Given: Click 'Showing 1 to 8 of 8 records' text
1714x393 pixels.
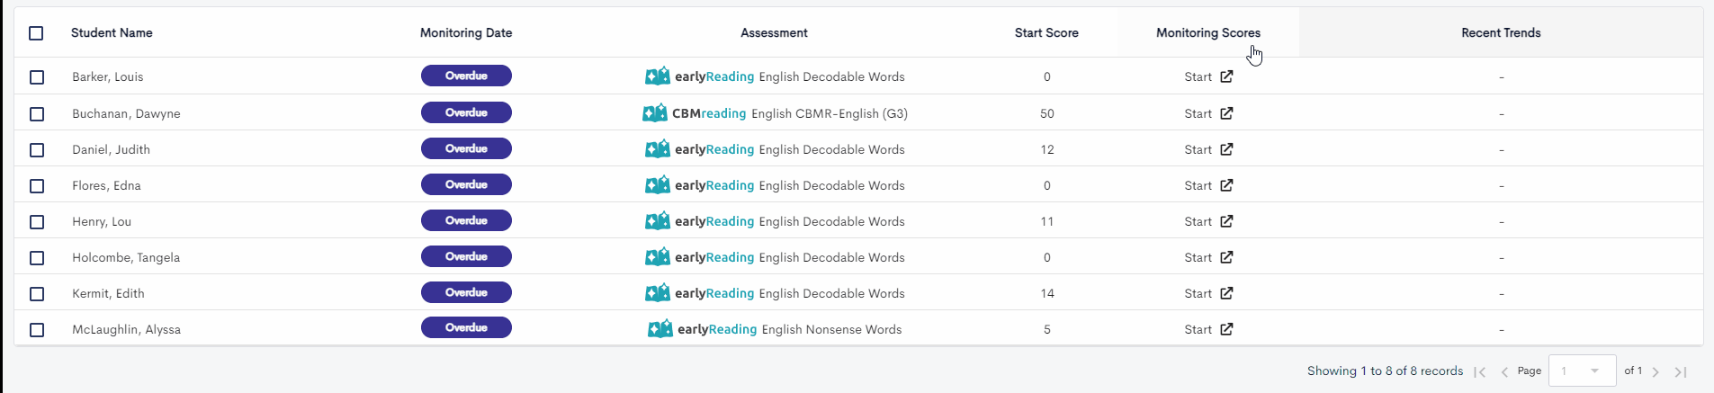Looking at the screenshot, I should click(x=1385, y=371).
